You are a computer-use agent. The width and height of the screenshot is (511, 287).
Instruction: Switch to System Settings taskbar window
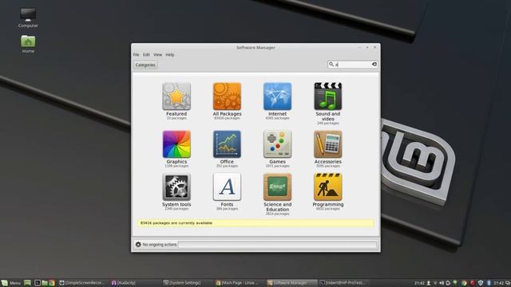[x=186, y=283]
